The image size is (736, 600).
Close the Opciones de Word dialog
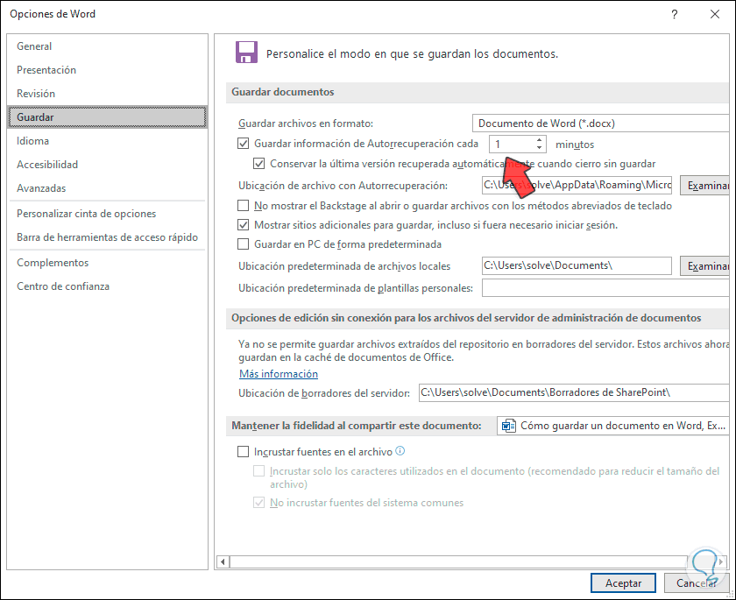tap(715, 14)
